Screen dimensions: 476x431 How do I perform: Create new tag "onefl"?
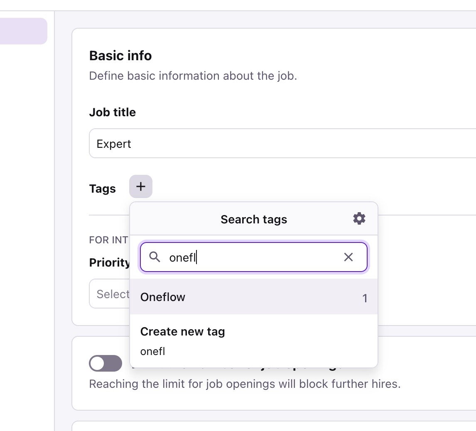254,341
